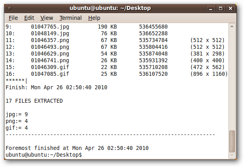Image resolution: width=244 pixels, height=167 pixels.
Task: Click the window menu circle icon in title bar
Action: (x=10, y=8)
